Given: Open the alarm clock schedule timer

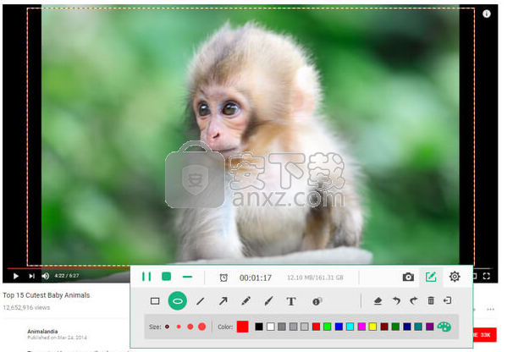Looking at the screenshot, I should [223, 278].
